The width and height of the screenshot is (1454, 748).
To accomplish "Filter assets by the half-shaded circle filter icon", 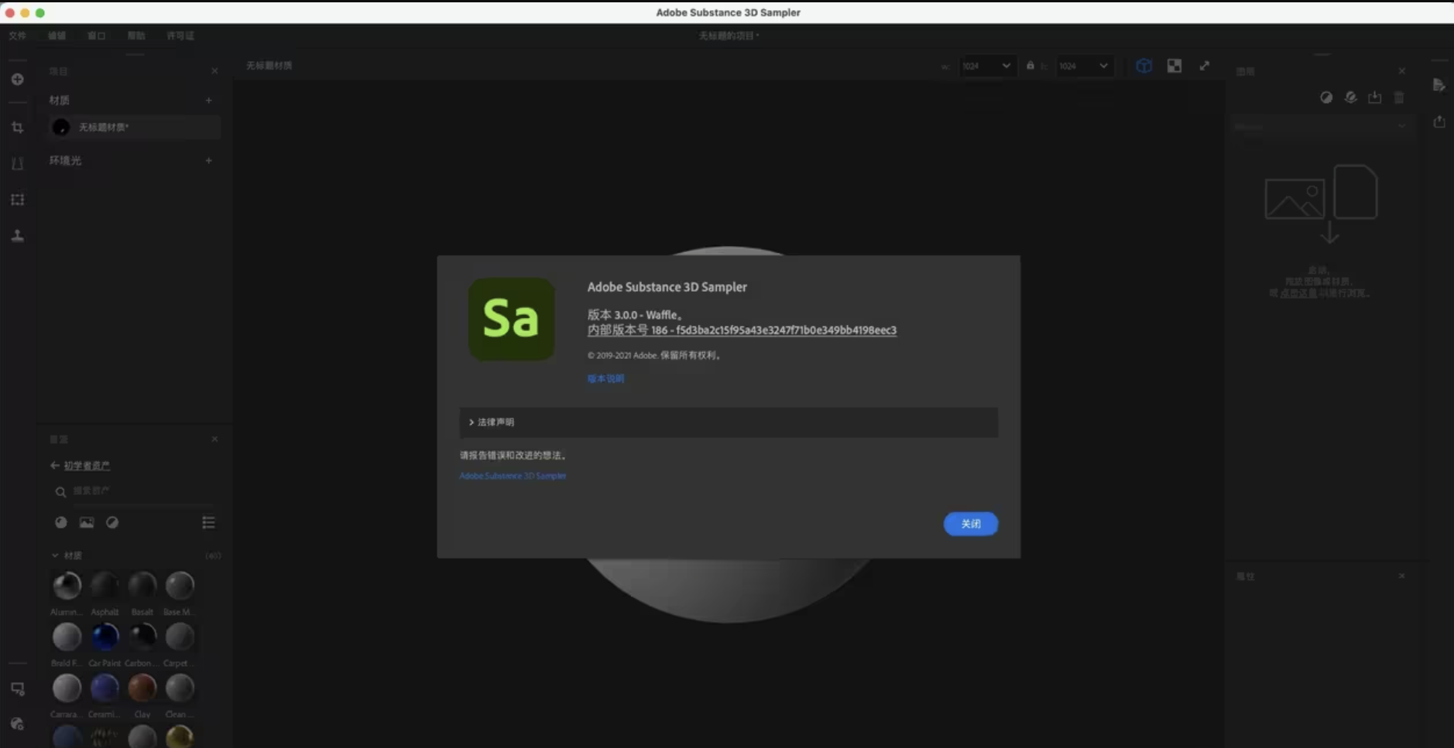I will [x=112, y=523].
